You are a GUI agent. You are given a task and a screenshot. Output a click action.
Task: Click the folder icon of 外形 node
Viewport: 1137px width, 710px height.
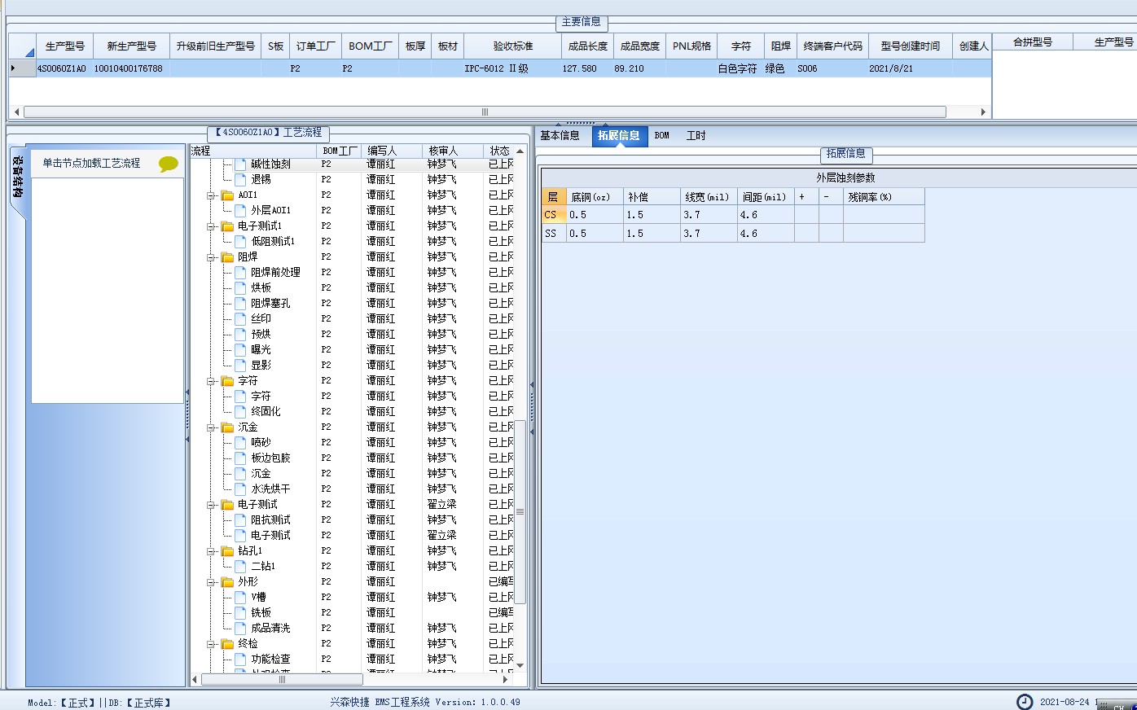pos(227,582)
